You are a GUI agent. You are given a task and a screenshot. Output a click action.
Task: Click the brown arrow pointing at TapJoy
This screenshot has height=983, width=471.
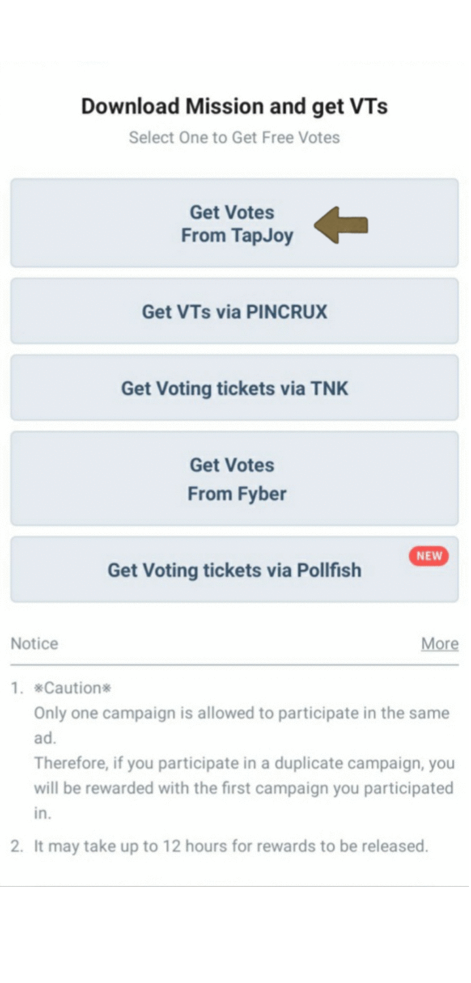(x=341, y=225)
